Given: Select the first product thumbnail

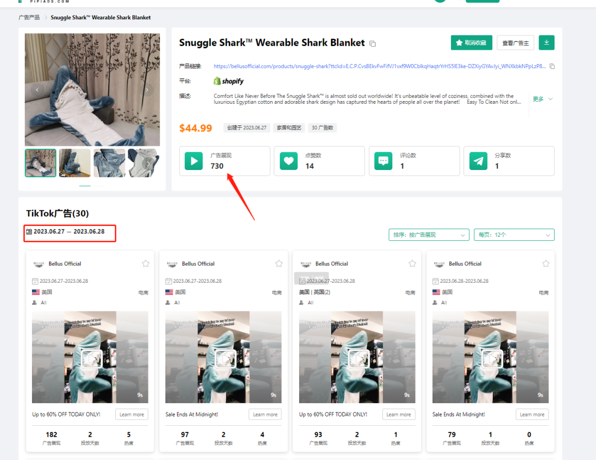Looking at the screenshot, I should pos(40,163).
